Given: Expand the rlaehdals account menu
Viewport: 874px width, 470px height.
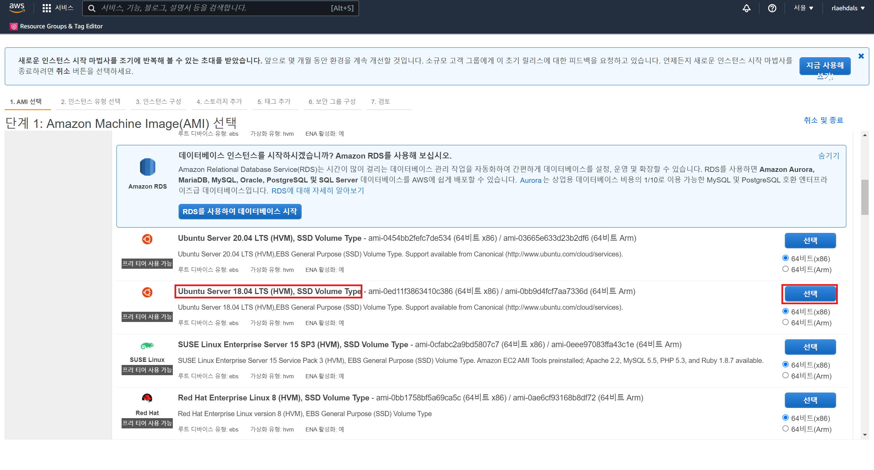Looking at the screenshot, I should [848, 8].
